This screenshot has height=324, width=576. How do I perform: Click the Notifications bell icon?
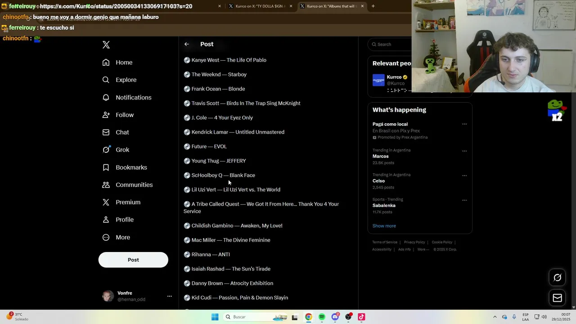tap(106, 98)
